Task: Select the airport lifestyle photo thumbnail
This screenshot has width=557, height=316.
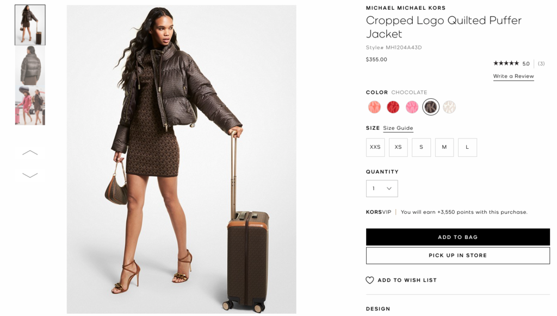Action: click(x=30, y=106)
